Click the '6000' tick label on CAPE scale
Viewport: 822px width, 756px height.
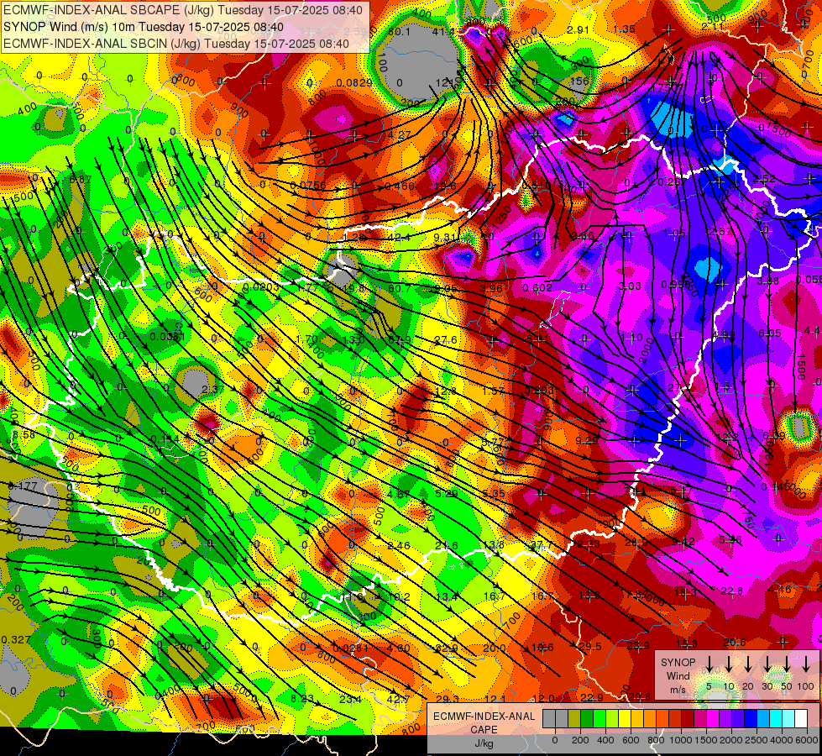pos(807,740)
